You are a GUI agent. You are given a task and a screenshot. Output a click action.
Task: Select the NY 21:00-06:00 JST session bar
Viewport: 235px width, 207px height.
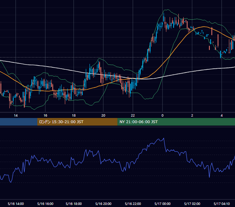click(x=176, y=122)
